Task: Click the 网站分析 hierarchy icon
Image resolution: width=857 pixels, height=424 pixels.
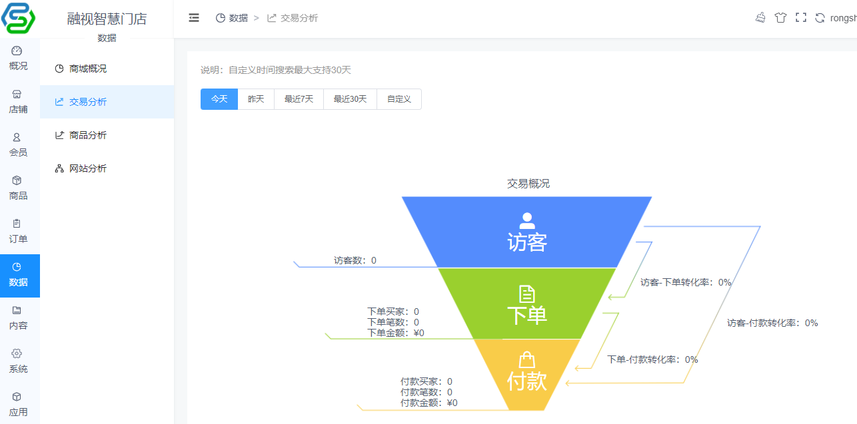Action: coord(59,168)
